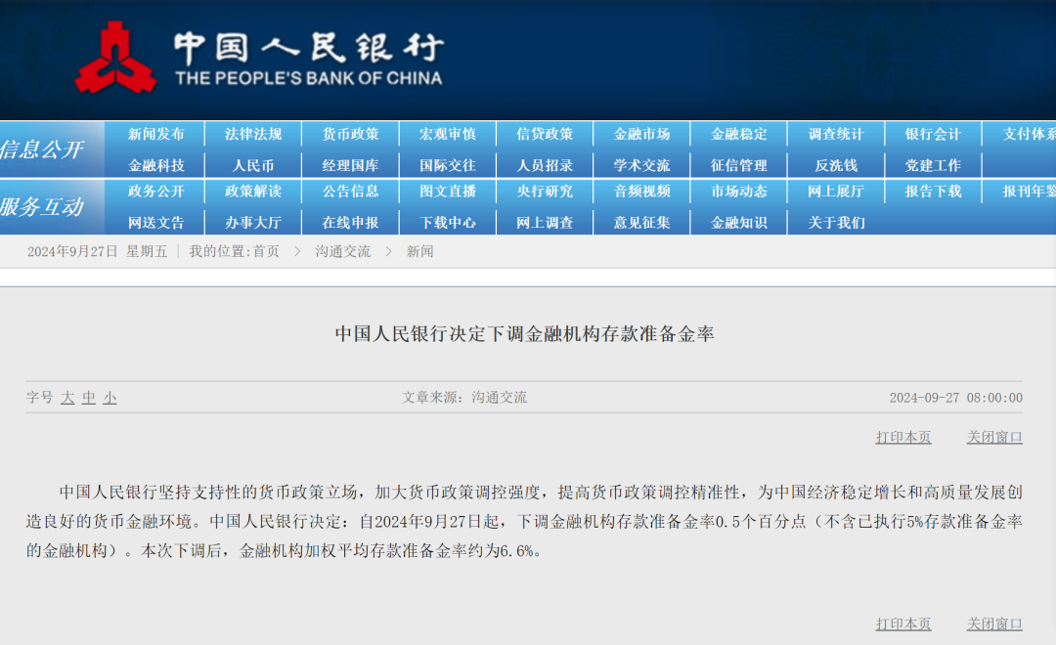Select 关于我们 from the navigation
This screenshot has width=1056, height=645.
point(837,222)
